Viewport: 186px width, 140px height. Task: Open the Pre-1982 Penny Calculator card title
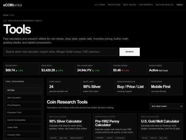click(107, 123)
